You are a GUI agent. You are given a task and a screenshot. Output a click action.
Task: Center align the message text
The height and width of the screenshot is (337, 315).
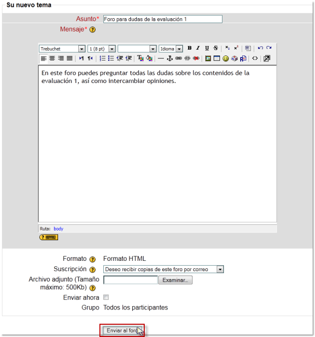tap(52, 58)
